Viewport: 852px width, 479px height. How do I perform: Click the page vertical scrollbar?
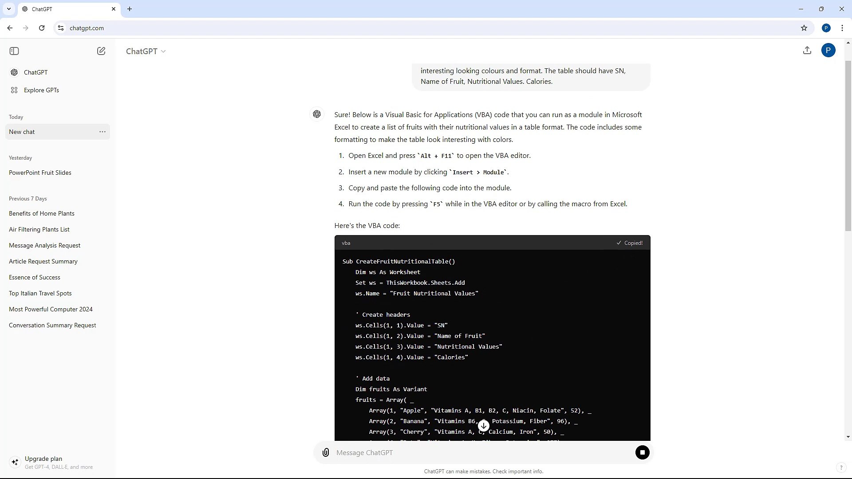pos(848,146)
